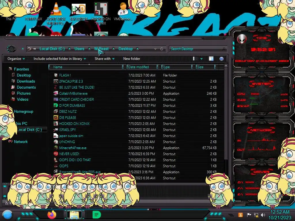Select the ISRAEL SPY shortcut icon
Image resolution: width=295 pixels, height=221 pixels.
pyautogui.click(x=56, y=130)
